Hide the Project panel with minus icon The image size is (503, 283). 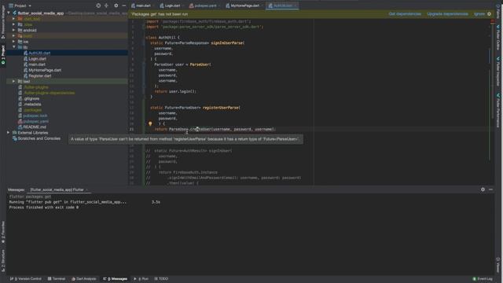(x=124, y=6)
